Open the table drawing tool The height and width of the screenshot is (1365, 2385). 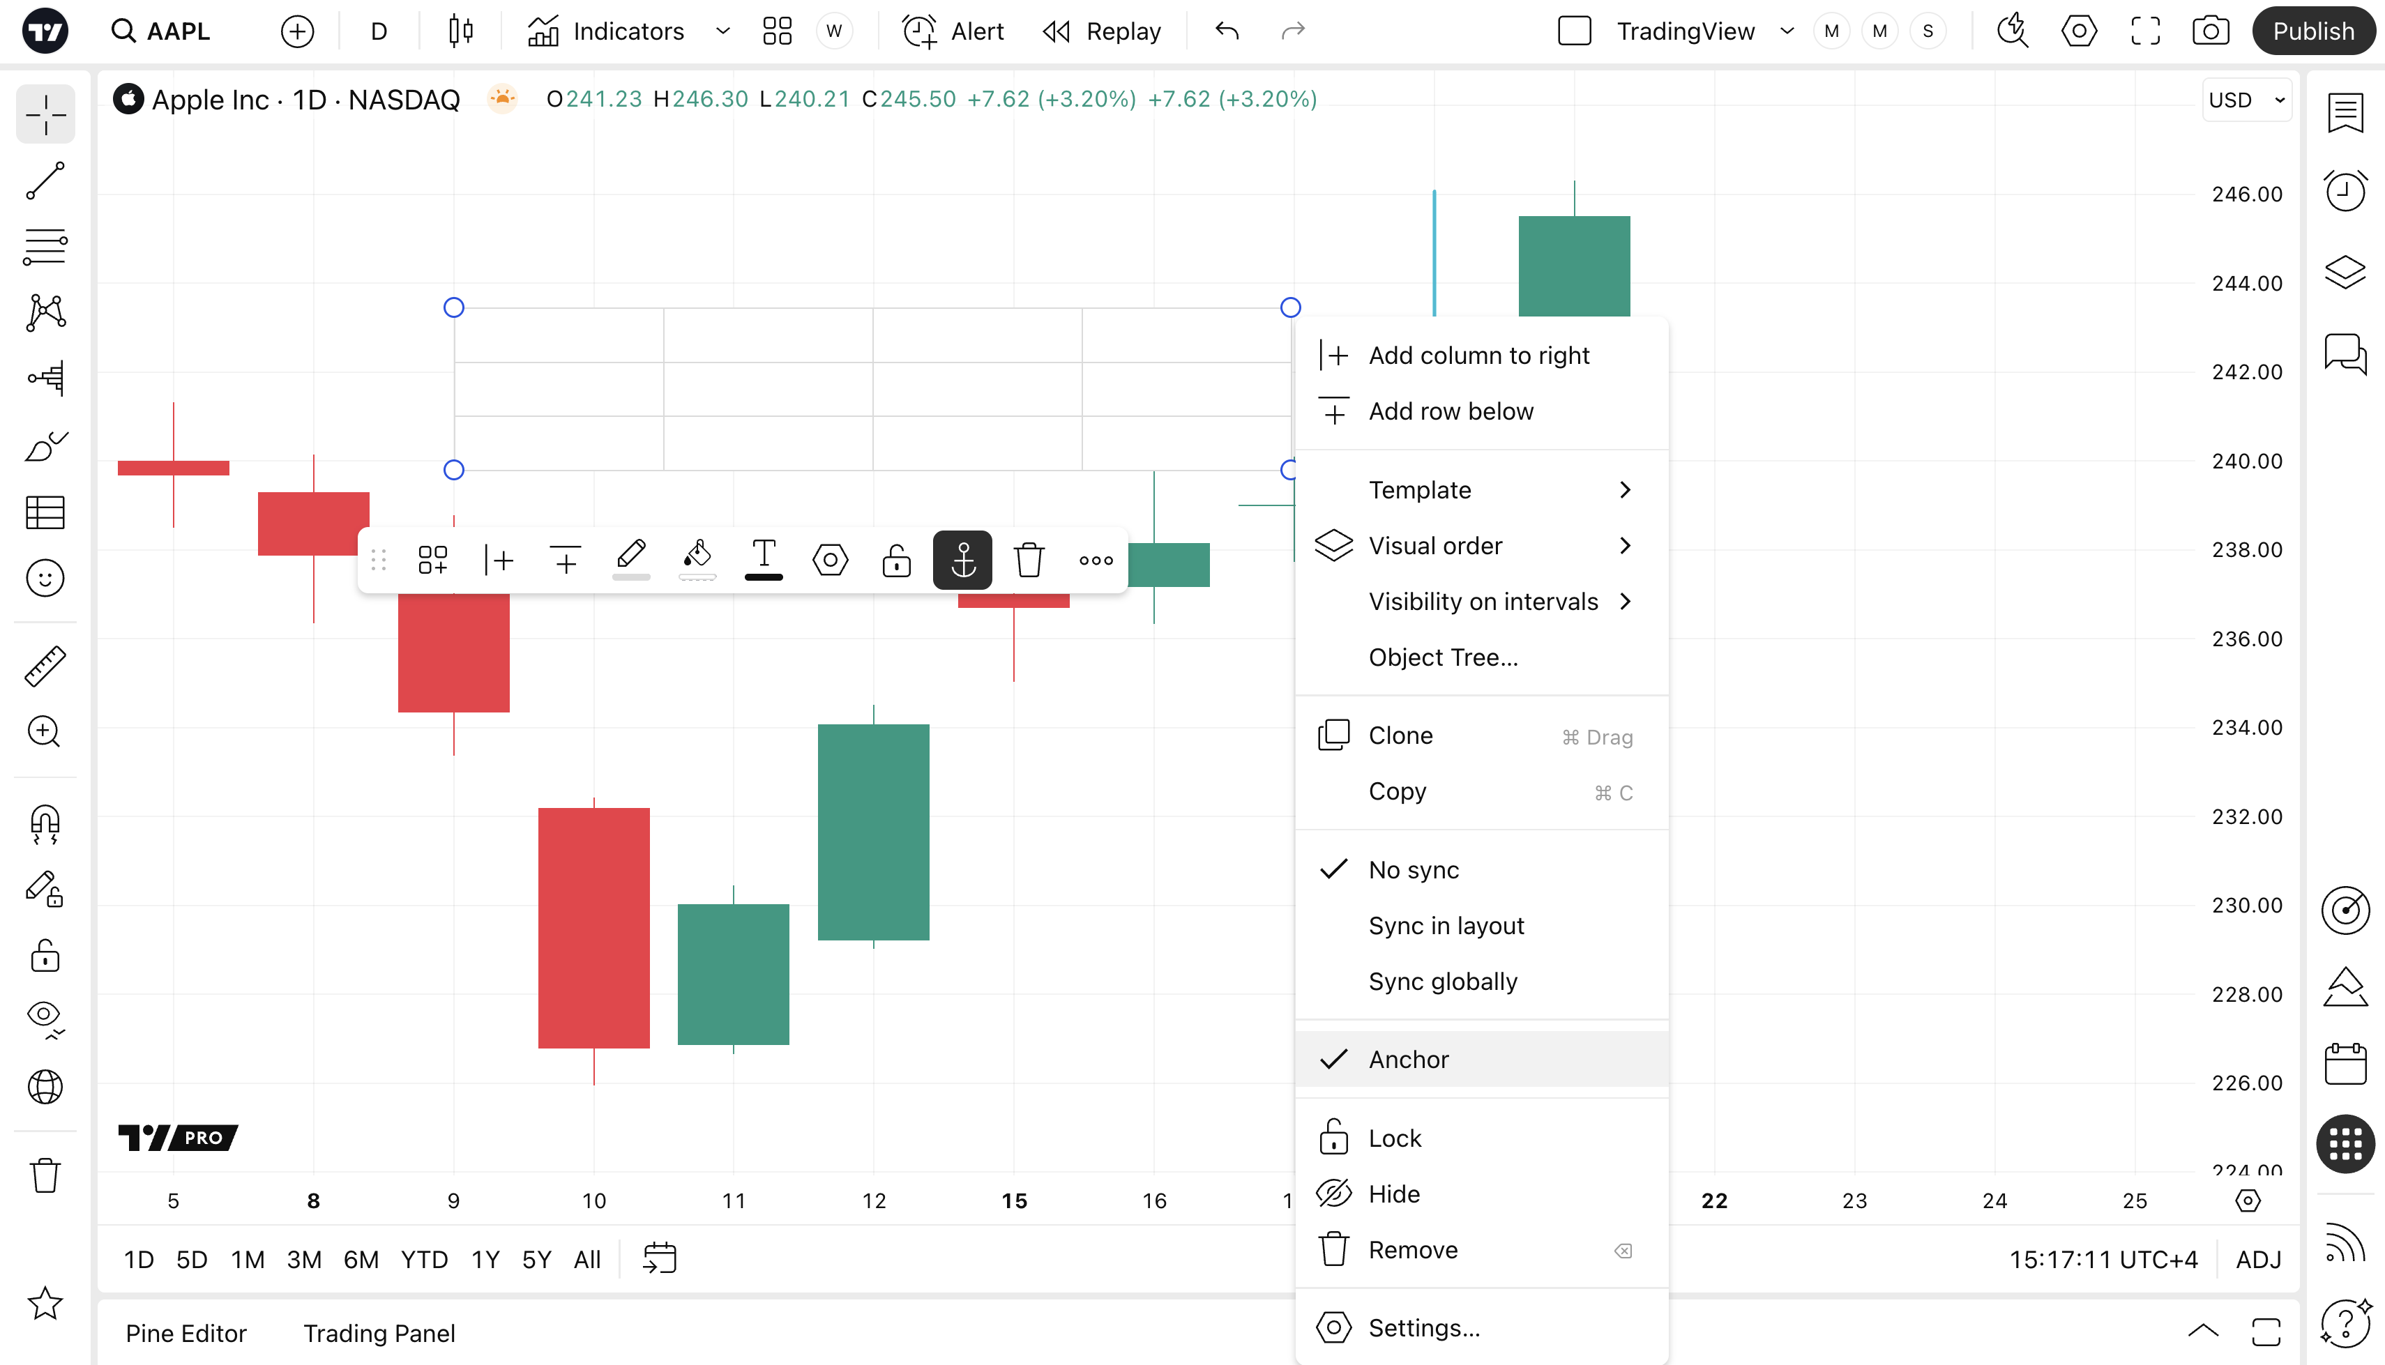45,512
